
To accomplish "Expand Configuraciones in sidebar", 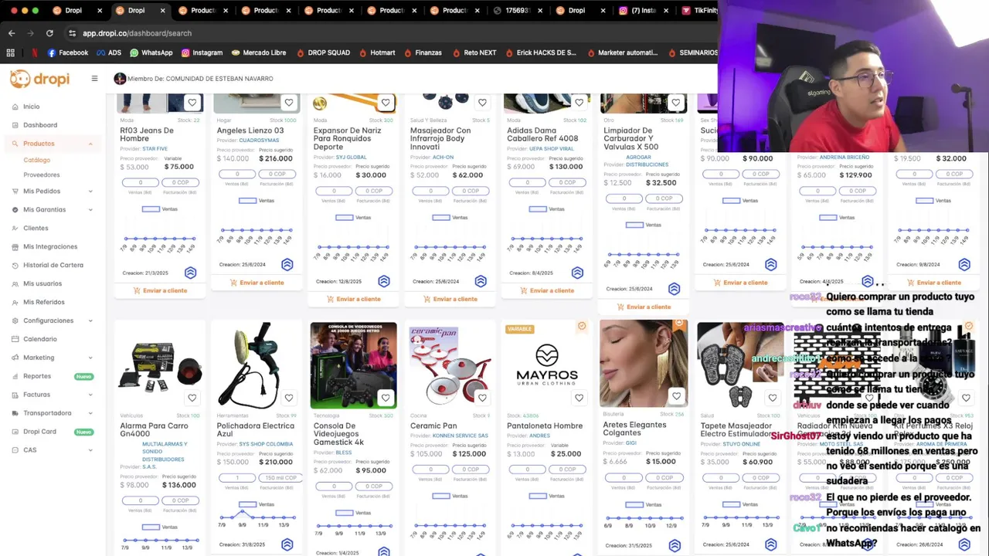I will coord(90,320).
